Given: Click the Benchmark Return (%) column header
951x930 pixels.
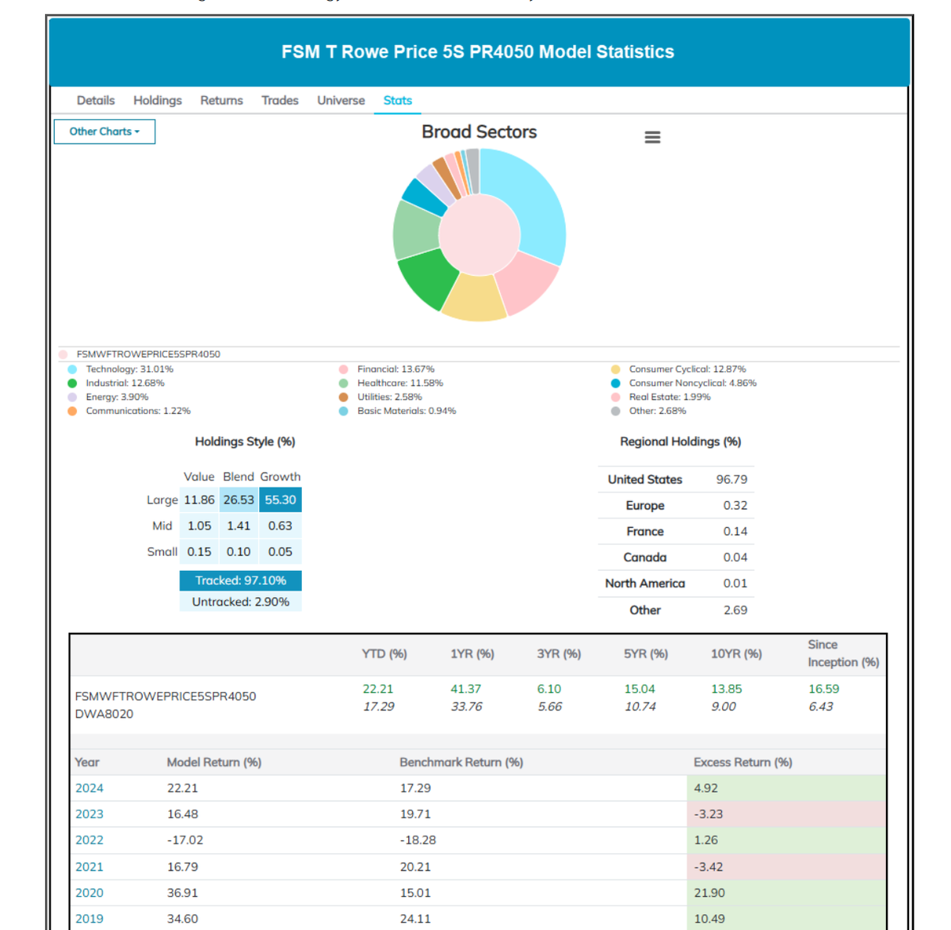Looking at the screenshot, I should click(461, 763).
